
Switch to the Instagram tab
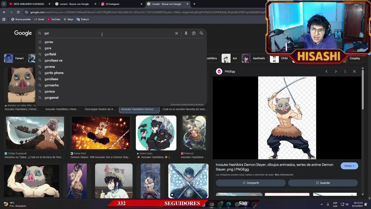coord(121,4)
